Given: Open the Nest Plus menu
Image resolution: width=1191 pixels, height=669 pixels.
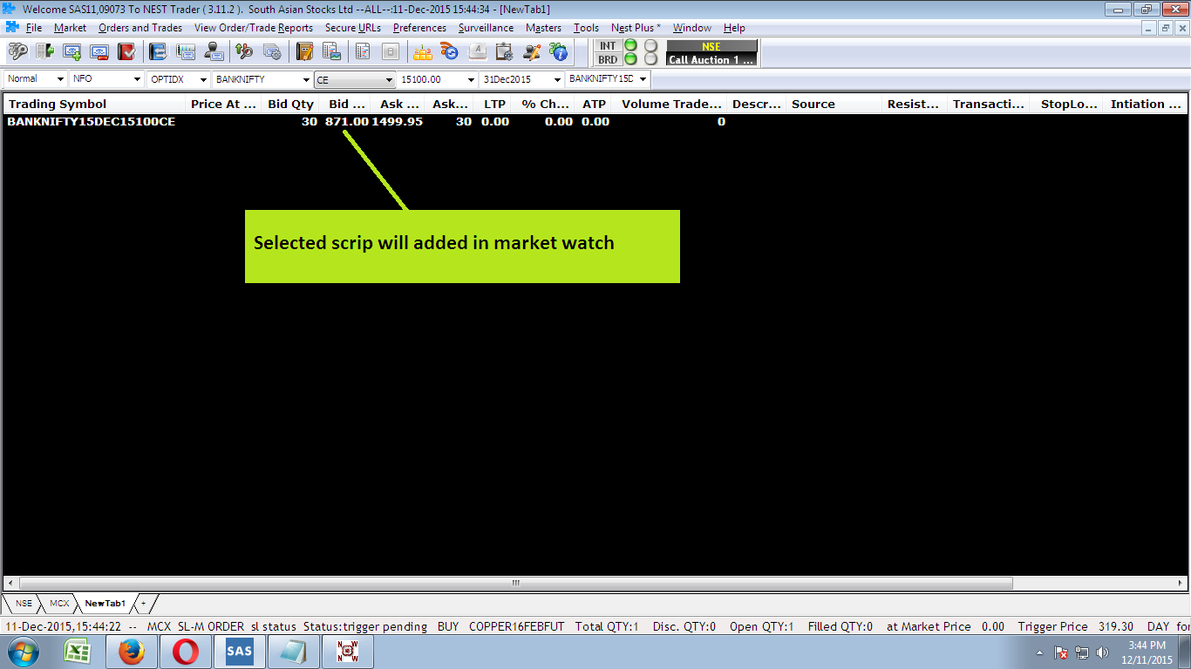Looking at the screenshot, I should 636,28.
